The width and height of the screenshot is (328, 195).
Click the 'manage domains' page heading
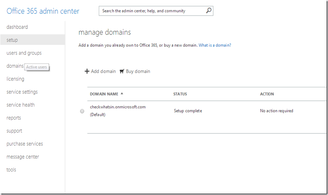pyautogui.click(x=105, y=32)
